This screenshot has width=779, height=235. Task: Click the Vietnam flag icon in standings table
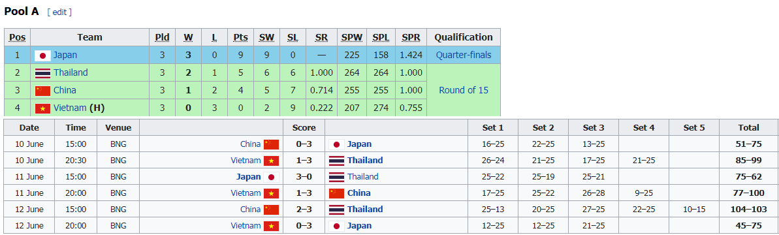(x=42, y=108)
